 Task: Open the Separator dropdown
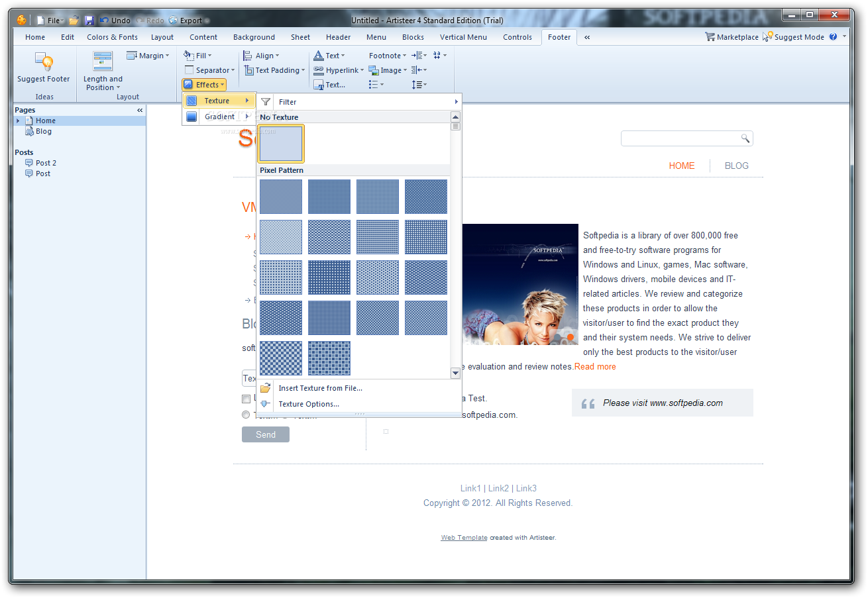(x=209, y=70)
